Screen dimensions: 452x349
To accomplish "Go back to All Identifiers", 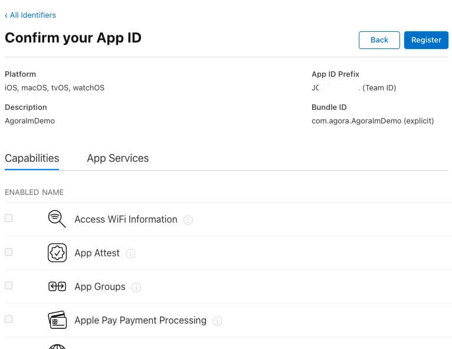I will click(31, 15).
